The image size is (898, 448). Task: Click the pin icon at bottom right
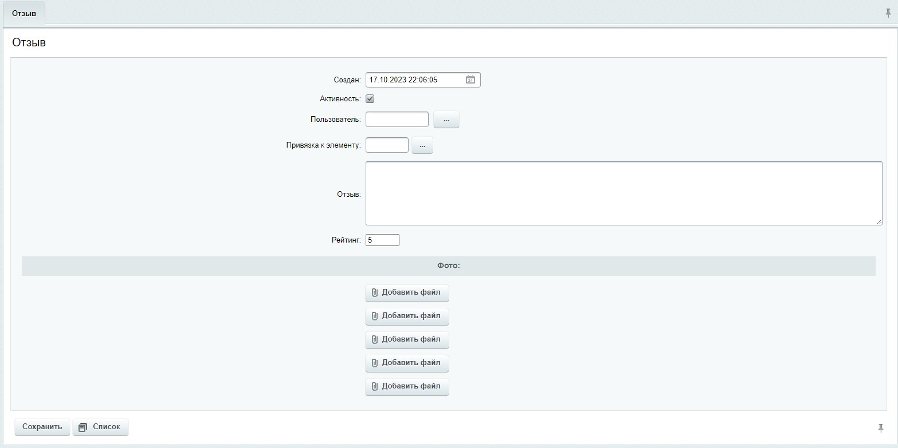pyautogui.click(x=881, y=428)
